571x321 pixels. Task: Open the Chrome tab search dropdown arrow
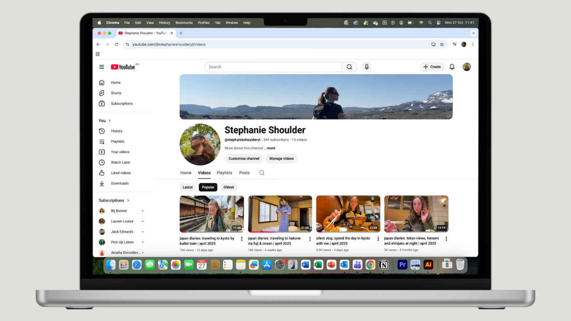473,33
